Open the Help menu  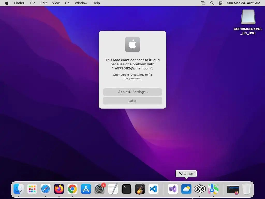point(96,3)
